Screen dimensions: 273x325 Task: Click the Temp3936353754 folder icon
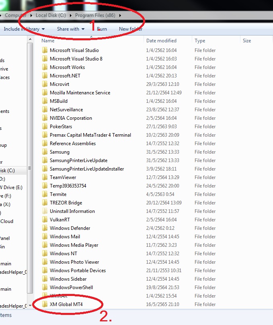coord(45,186)
